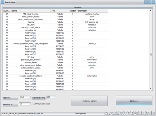Click the Parameter column header

click(92, 11)
